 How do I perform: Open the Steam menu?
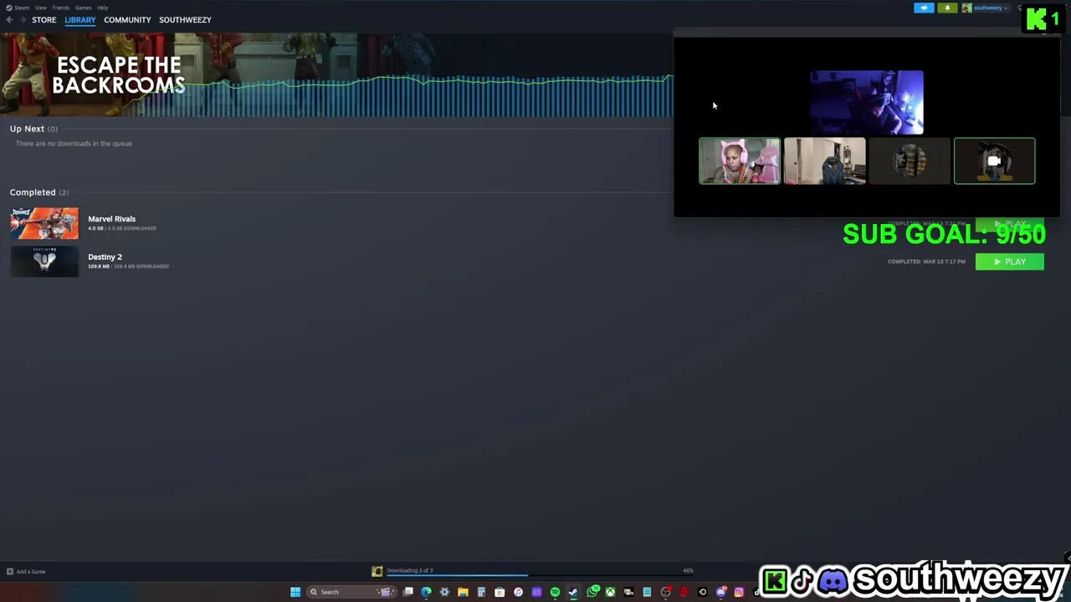pos(18,8)
